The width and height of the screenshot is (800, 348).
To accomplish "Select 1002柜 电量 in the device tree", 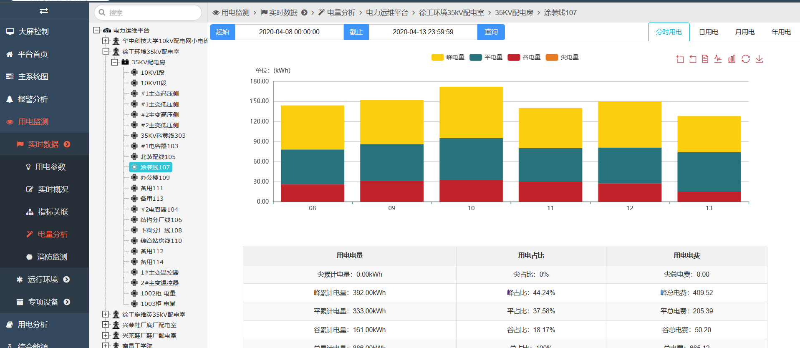I will tap(158, 293).
